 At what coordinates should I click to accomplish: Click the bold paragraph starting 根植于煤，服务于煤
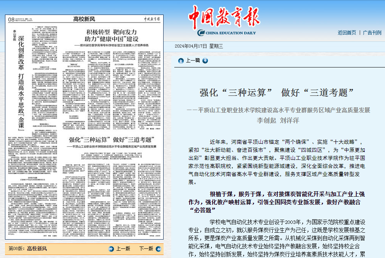pyautogui.click(x=277, y=202)
